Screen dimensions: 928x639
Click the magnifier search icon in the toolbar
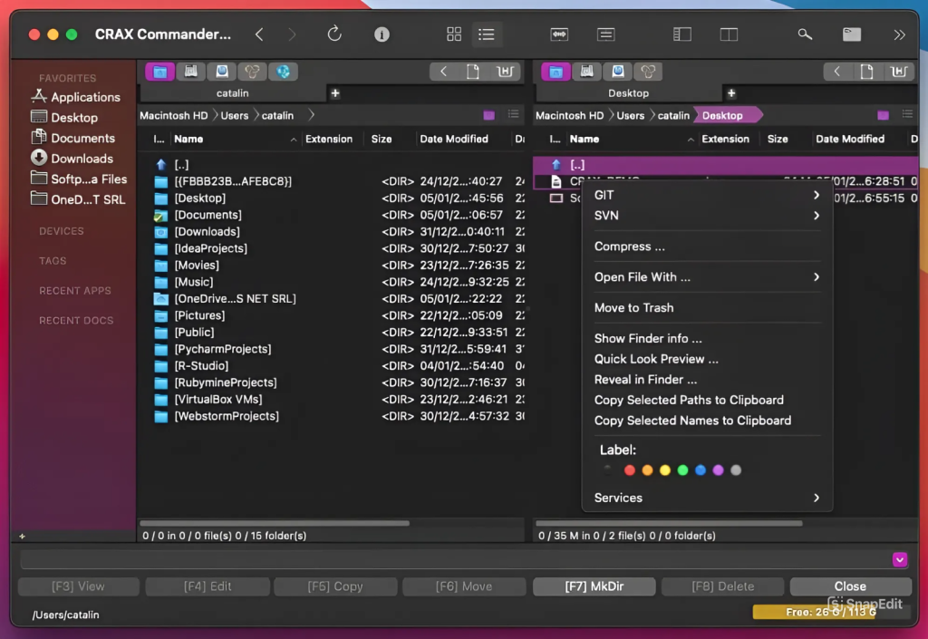tap(805, 34)
